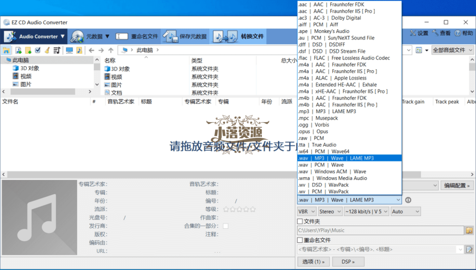476x270 pixels.
Task: Open the 全部音频文件 filter dropdown
Action: click(x=453, y=50)
